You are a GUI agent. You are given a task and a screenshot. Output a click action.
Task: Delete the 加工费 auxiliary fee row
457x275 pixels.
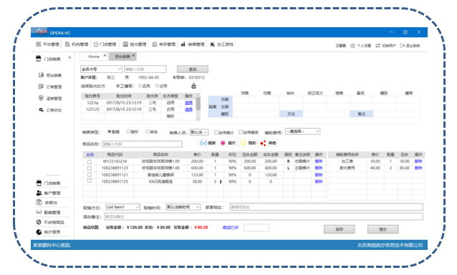(418, 161)
